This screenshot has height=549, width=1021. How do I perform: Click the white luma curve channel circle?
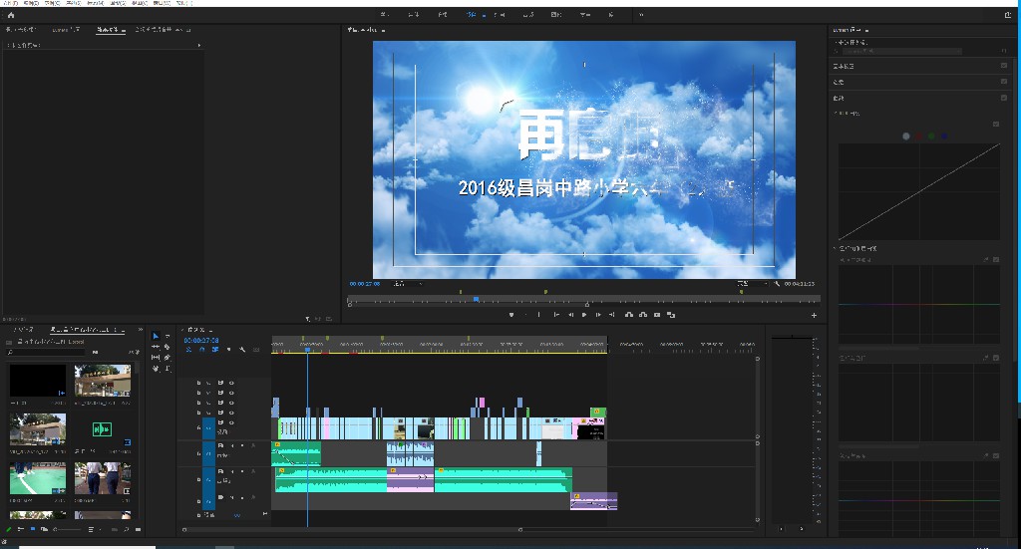point(906,136)
